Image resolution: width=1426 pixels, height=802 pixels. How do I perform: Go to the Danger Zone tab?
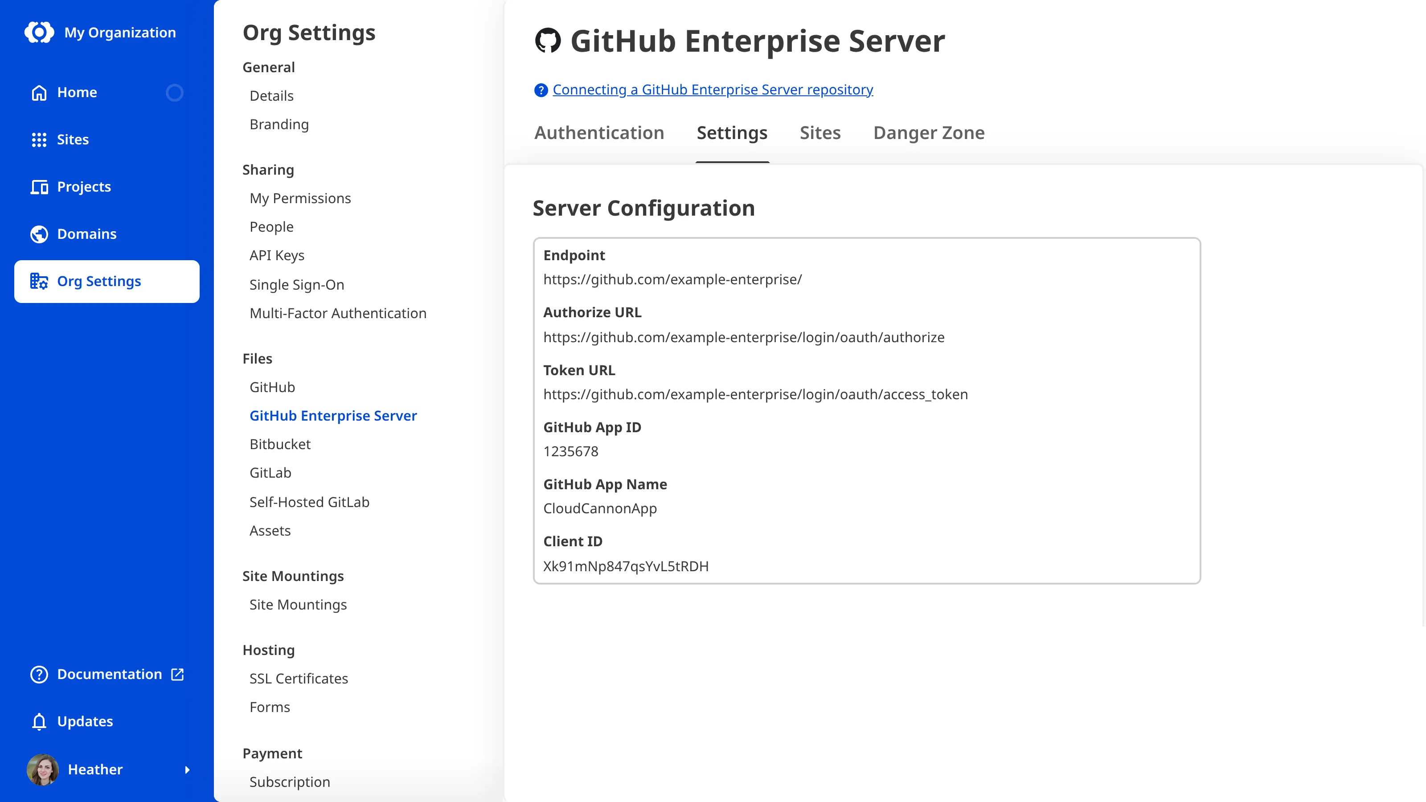point(928,133)
